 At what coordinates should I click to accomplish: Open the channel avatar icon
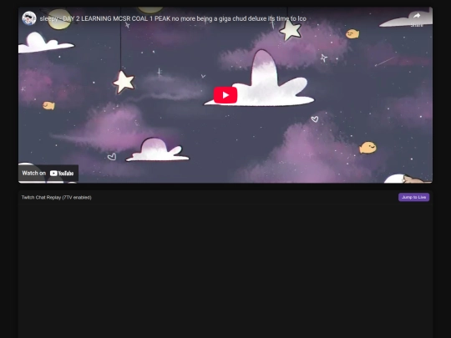pos(29,18)
